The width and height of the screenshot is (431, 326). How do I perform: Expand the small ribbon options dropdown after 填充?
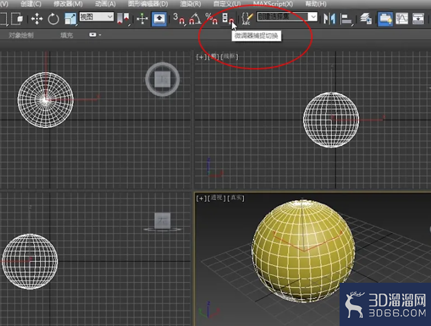click(x=95, y=35)
